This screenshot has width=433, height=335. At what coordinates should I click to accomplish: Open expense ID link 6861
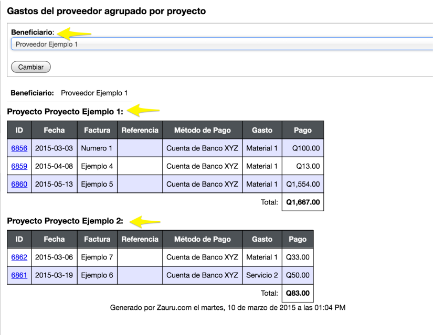click(19, 275)
